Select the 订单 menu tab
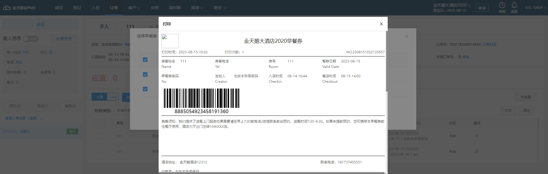The height and width of the screenshot is (174, 548). pyautogui.click(x=114, y=8)
